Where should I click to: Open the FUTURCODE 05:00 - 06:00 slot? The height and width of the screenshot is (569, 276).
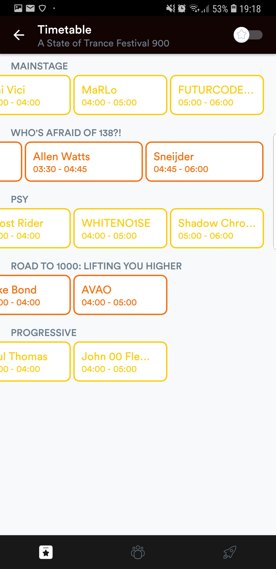[217, 95]
